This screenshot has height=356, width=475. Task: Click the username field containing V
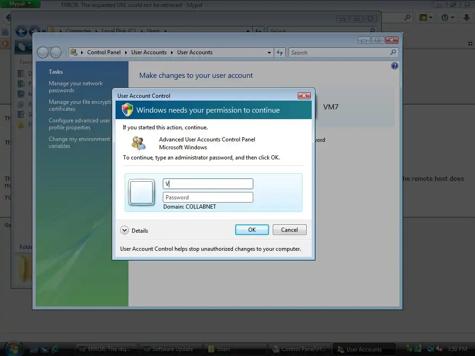tap(208, 184)
